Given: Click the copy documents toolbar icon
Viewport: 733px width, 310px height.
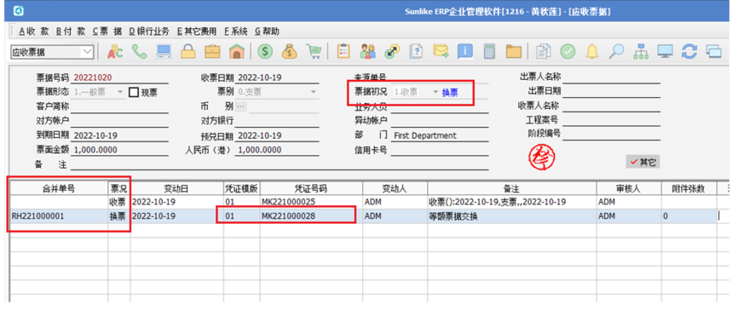Looking at the screenshot, I should pos(544,51).
